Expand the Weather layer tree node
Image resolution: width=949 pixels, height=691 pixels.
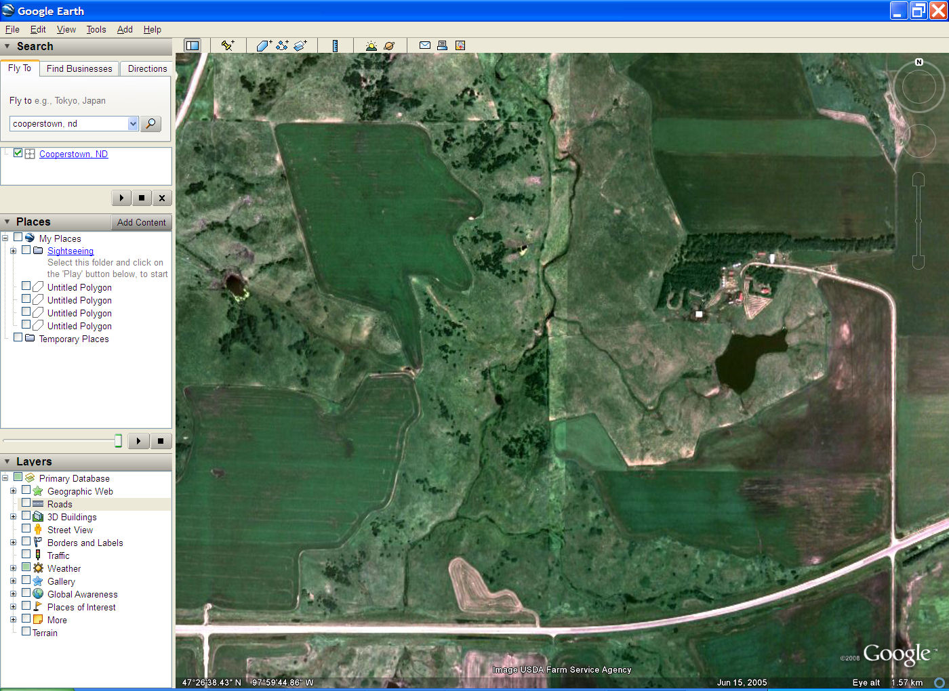coord(13,568)
